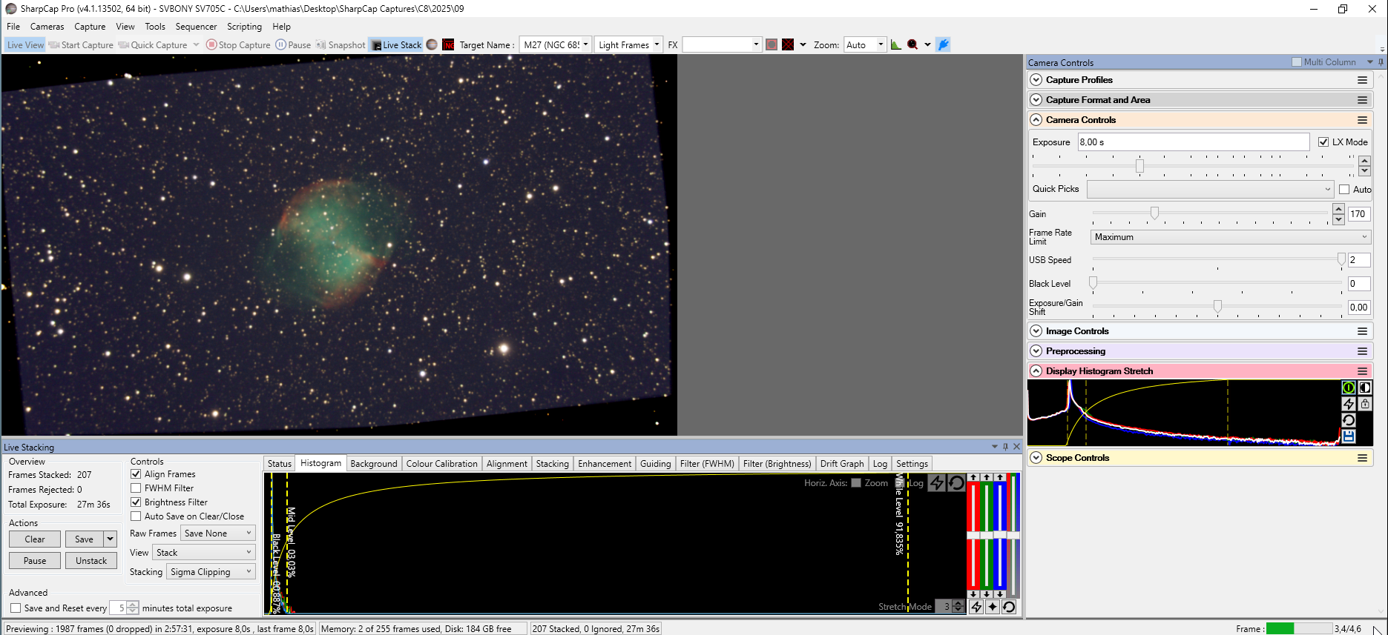Click the Pause toolbar button
The image size is (1388, 635).
point(293,44)
